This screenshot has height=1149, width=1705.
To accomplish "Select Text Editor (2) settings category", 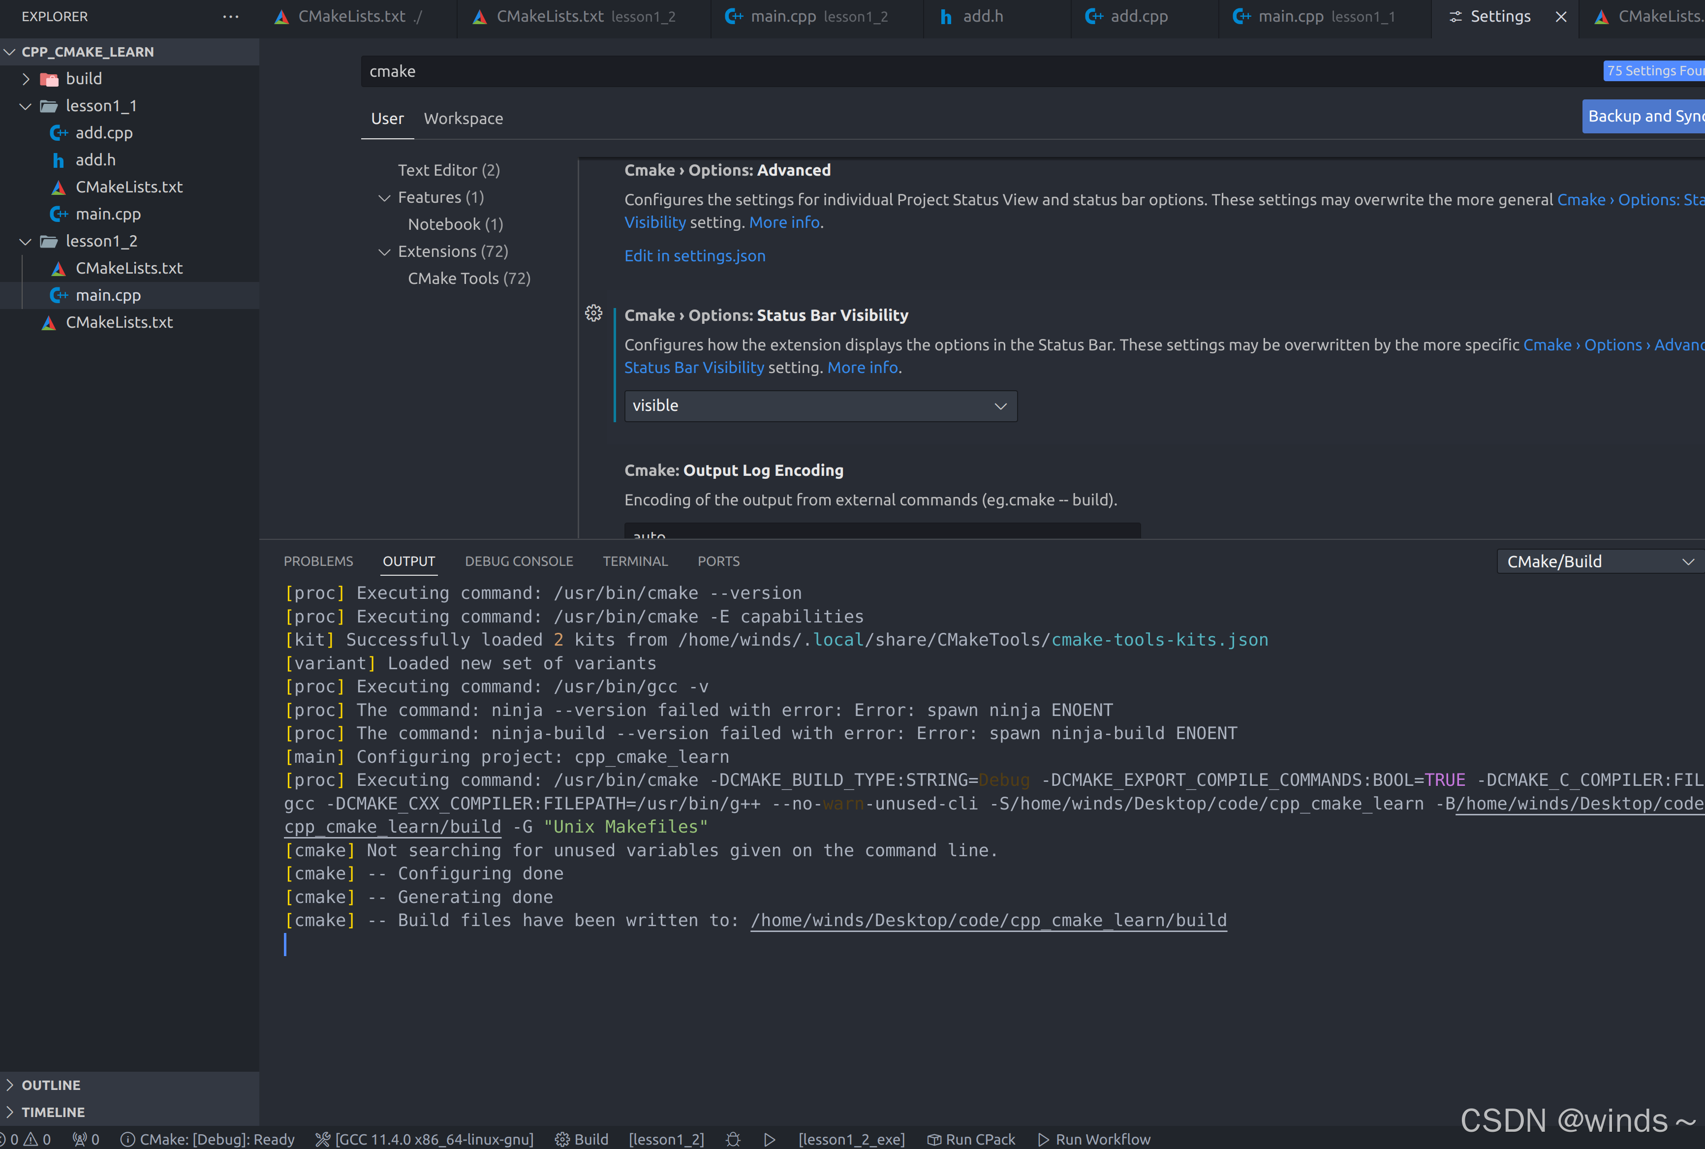I will tap(448, 171).
